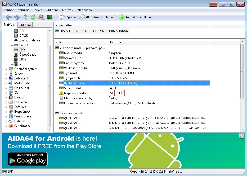Expand the Server tree node
Viewport: 247px width, 176px height.
tap(6, 74)
